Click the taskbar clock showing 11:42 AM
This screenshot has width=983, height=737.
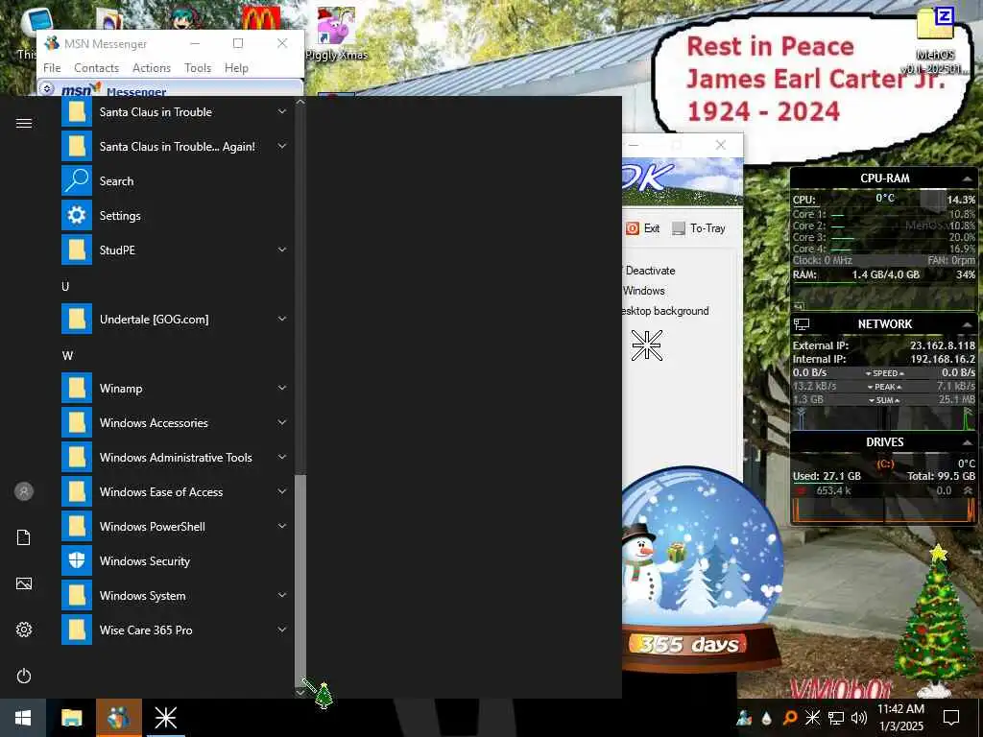click(x=900, y=718)
